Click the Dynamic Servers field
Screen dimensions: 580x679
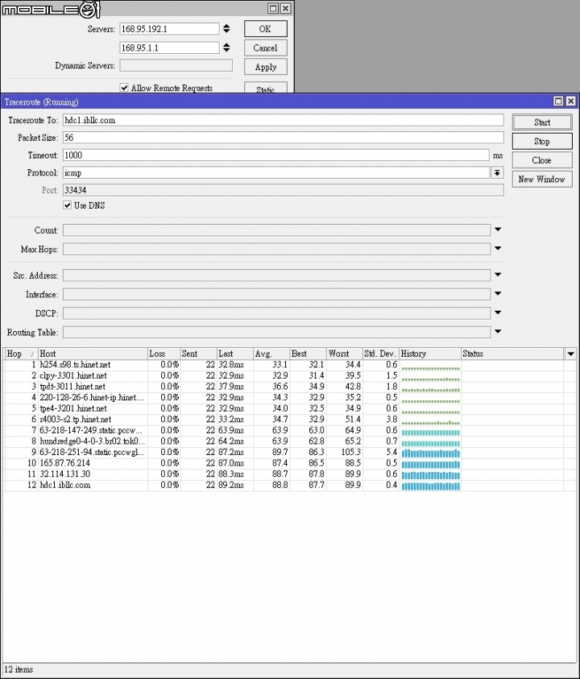(x=176, y=65)
